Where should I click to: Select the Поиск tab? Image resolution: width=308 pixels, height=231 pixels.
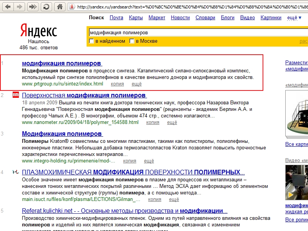pos(97,17)
